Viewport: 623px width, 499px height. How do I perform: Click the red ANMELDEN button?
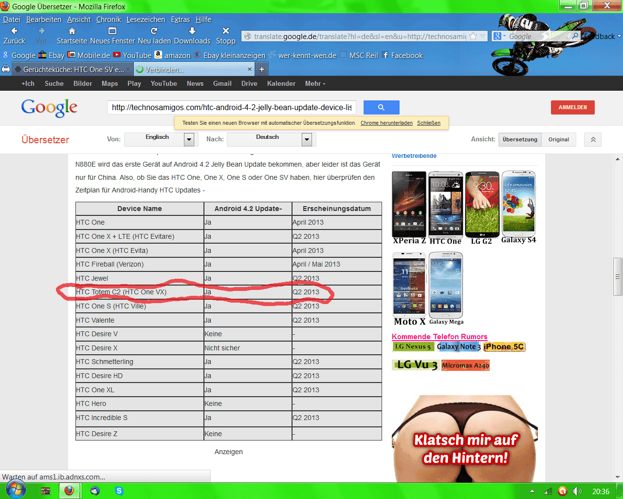click(x=573, y=107)
